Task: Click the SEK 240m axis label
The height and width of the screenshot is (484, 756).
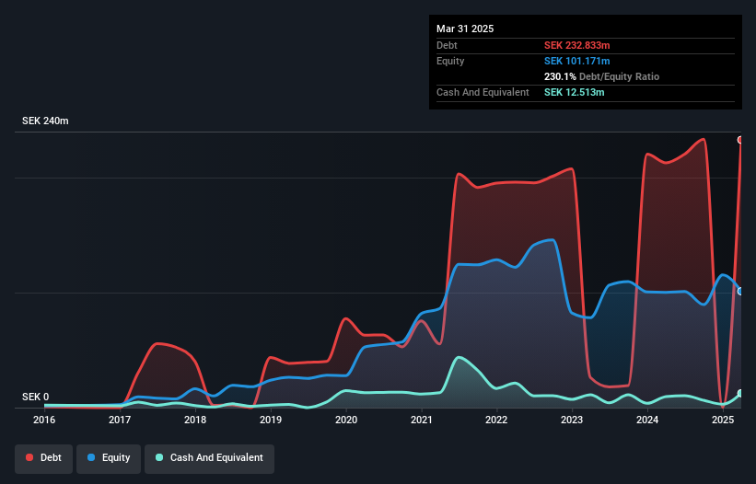Action: click(x=45, y=121)
